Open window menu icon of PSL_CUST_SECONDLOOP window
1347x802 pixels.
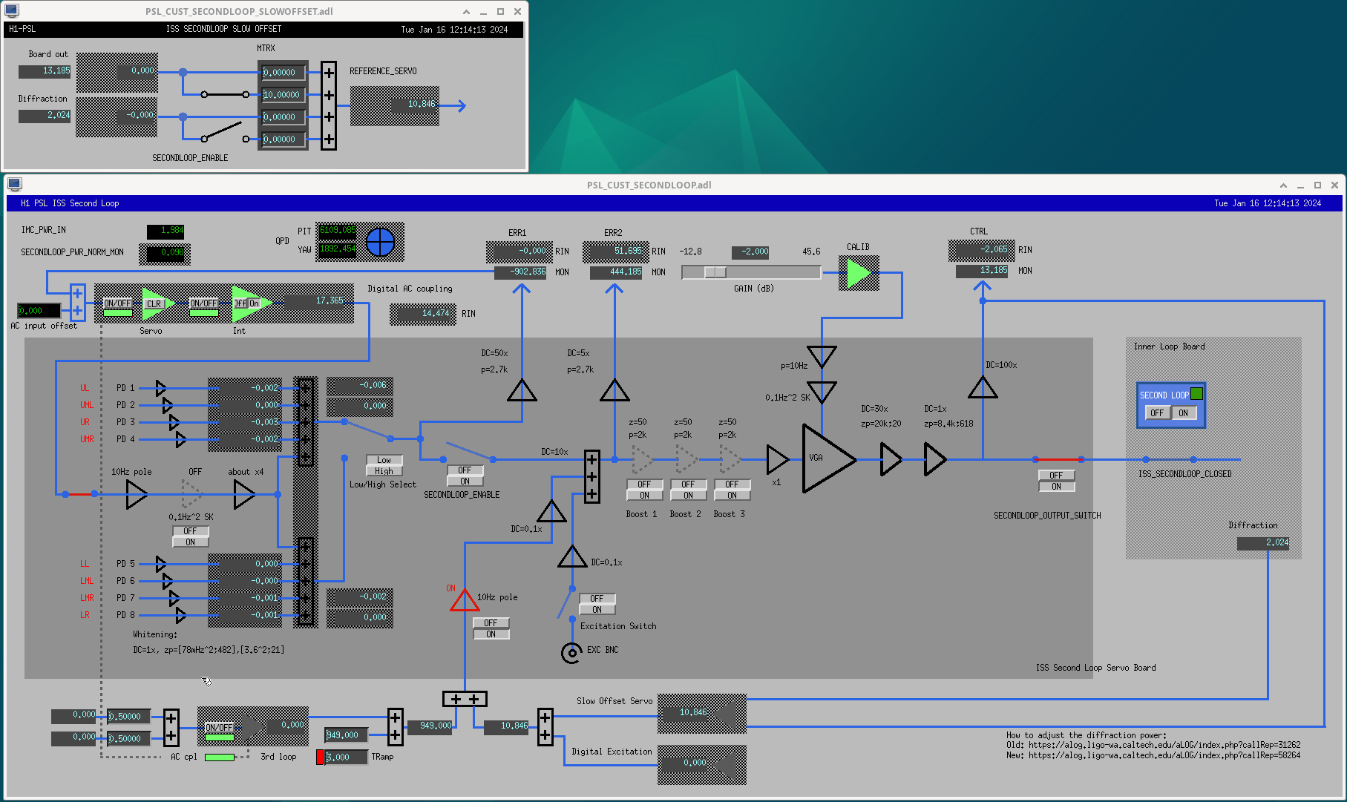(14, 184)
